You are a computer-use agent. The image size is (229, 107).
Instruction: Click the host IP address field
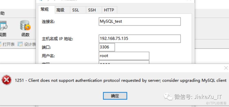[x=139, y=39]
